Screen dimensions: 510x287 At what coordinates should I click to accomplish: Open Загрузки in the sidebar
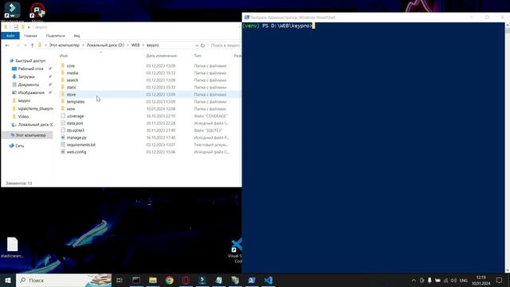click(26, 77)
